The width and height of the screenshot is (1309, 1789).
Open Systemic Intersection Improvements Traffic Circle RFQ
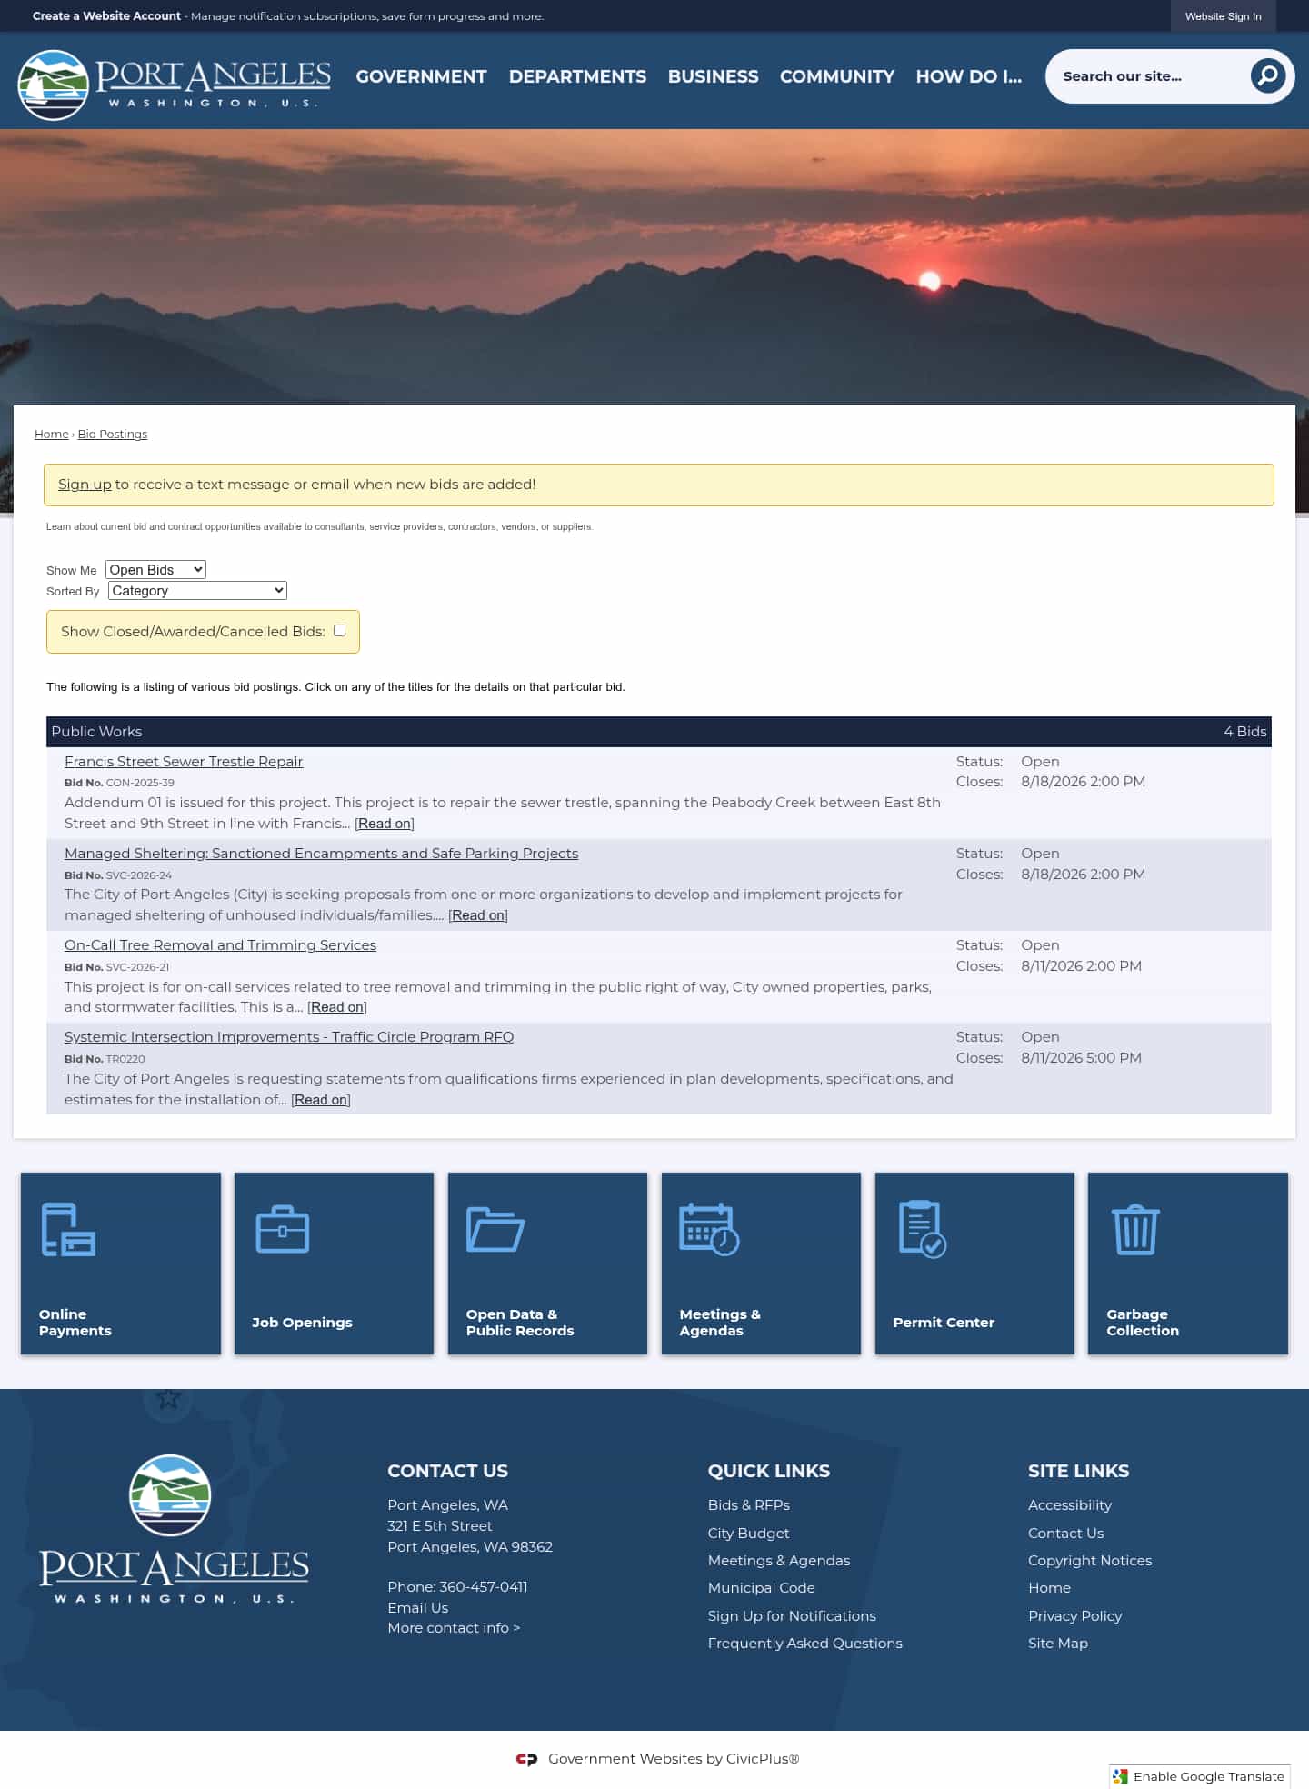click(289, 1036)
